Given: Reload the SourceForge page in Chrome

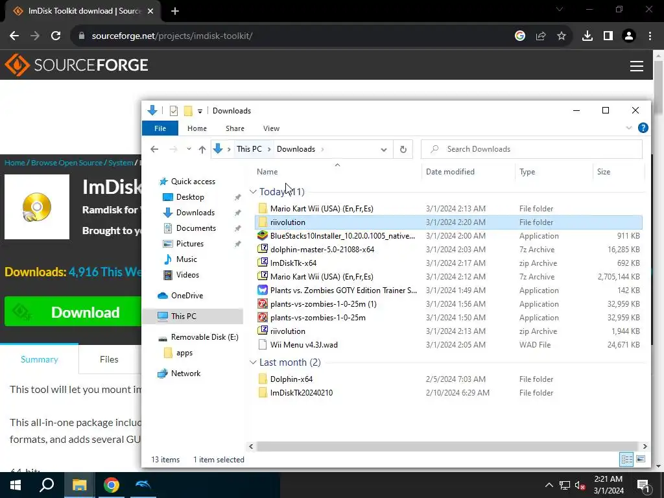Looking at the screenshot, I should coord(56,36).
